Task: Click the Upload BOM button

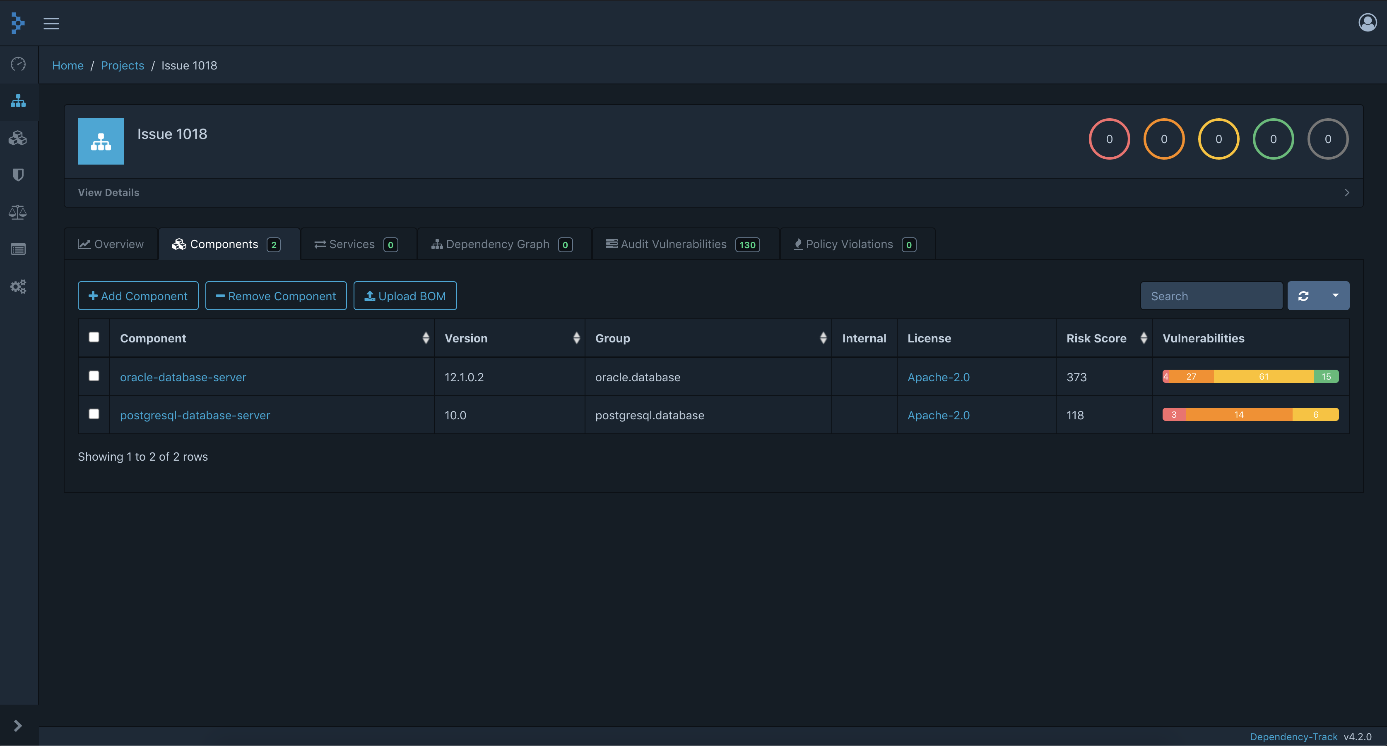Action: click(405, 295)
